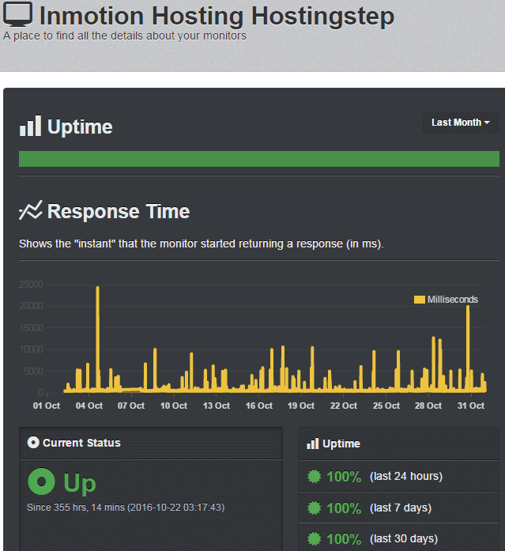The image size is (505, 551).
Task: Click the (last 24 hours) label
Action: (x=406, y=476)
